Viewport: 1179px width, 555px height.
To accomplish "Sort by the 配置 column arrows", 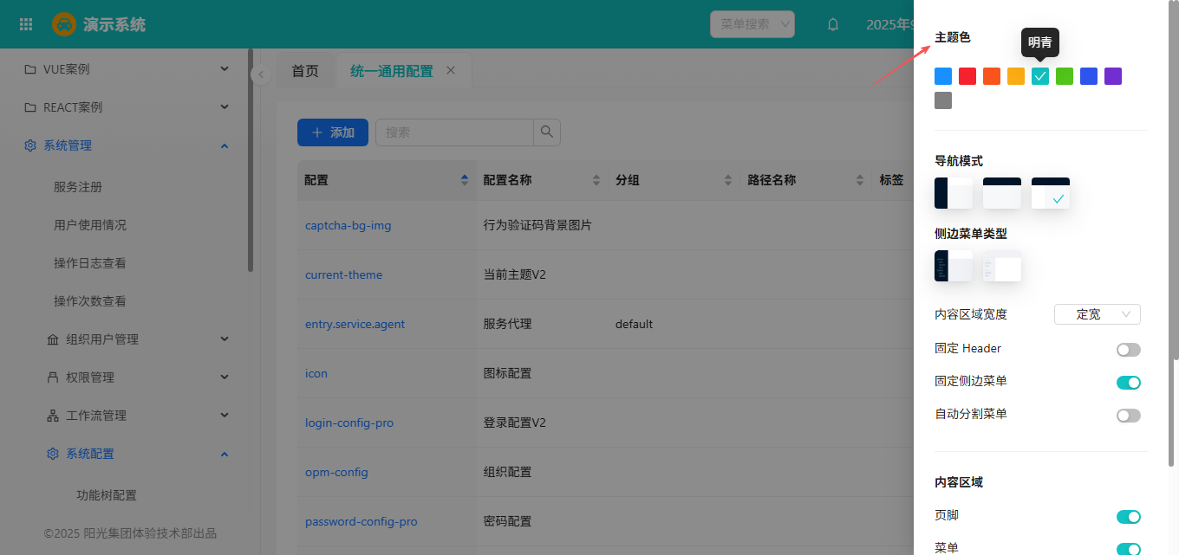I will pos(465,180).
